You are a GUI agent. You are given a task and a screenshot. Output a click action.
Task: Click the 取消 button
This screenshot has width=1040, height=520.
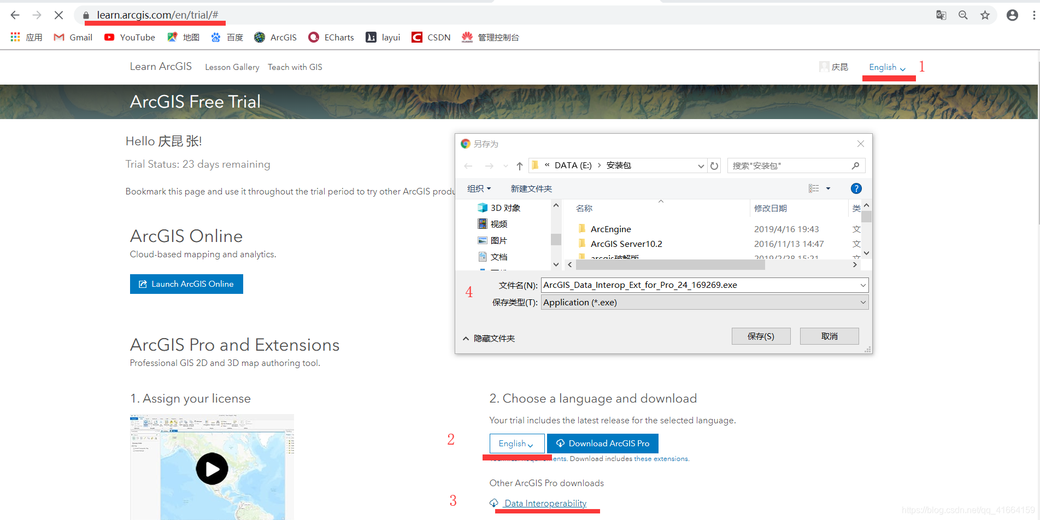[x=829, y=336]
